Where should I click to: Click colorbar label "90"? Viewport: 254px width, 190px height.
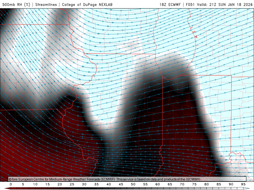231,184
